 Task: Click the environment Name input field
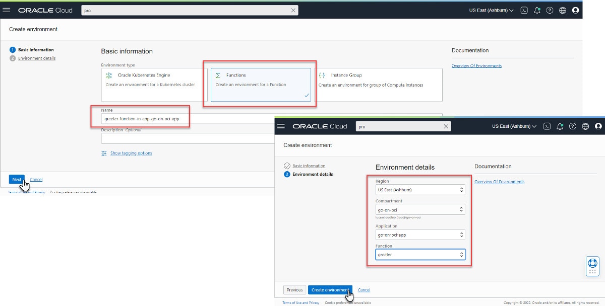(187, 119)
